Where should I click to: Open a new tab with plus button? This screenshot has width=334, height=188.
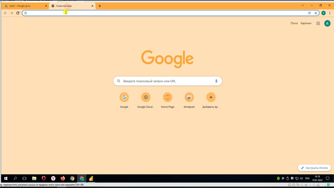pyautogui.click(x=100, y=6)
